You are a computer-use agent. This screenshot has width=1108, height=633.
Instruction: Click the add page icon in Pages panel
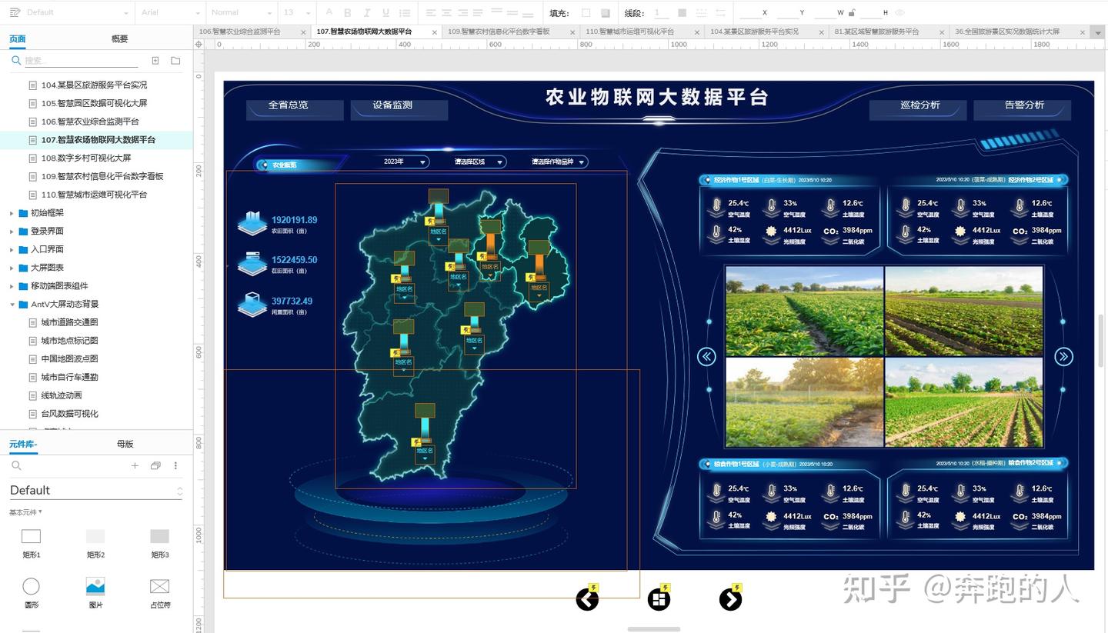click(155, 61)
